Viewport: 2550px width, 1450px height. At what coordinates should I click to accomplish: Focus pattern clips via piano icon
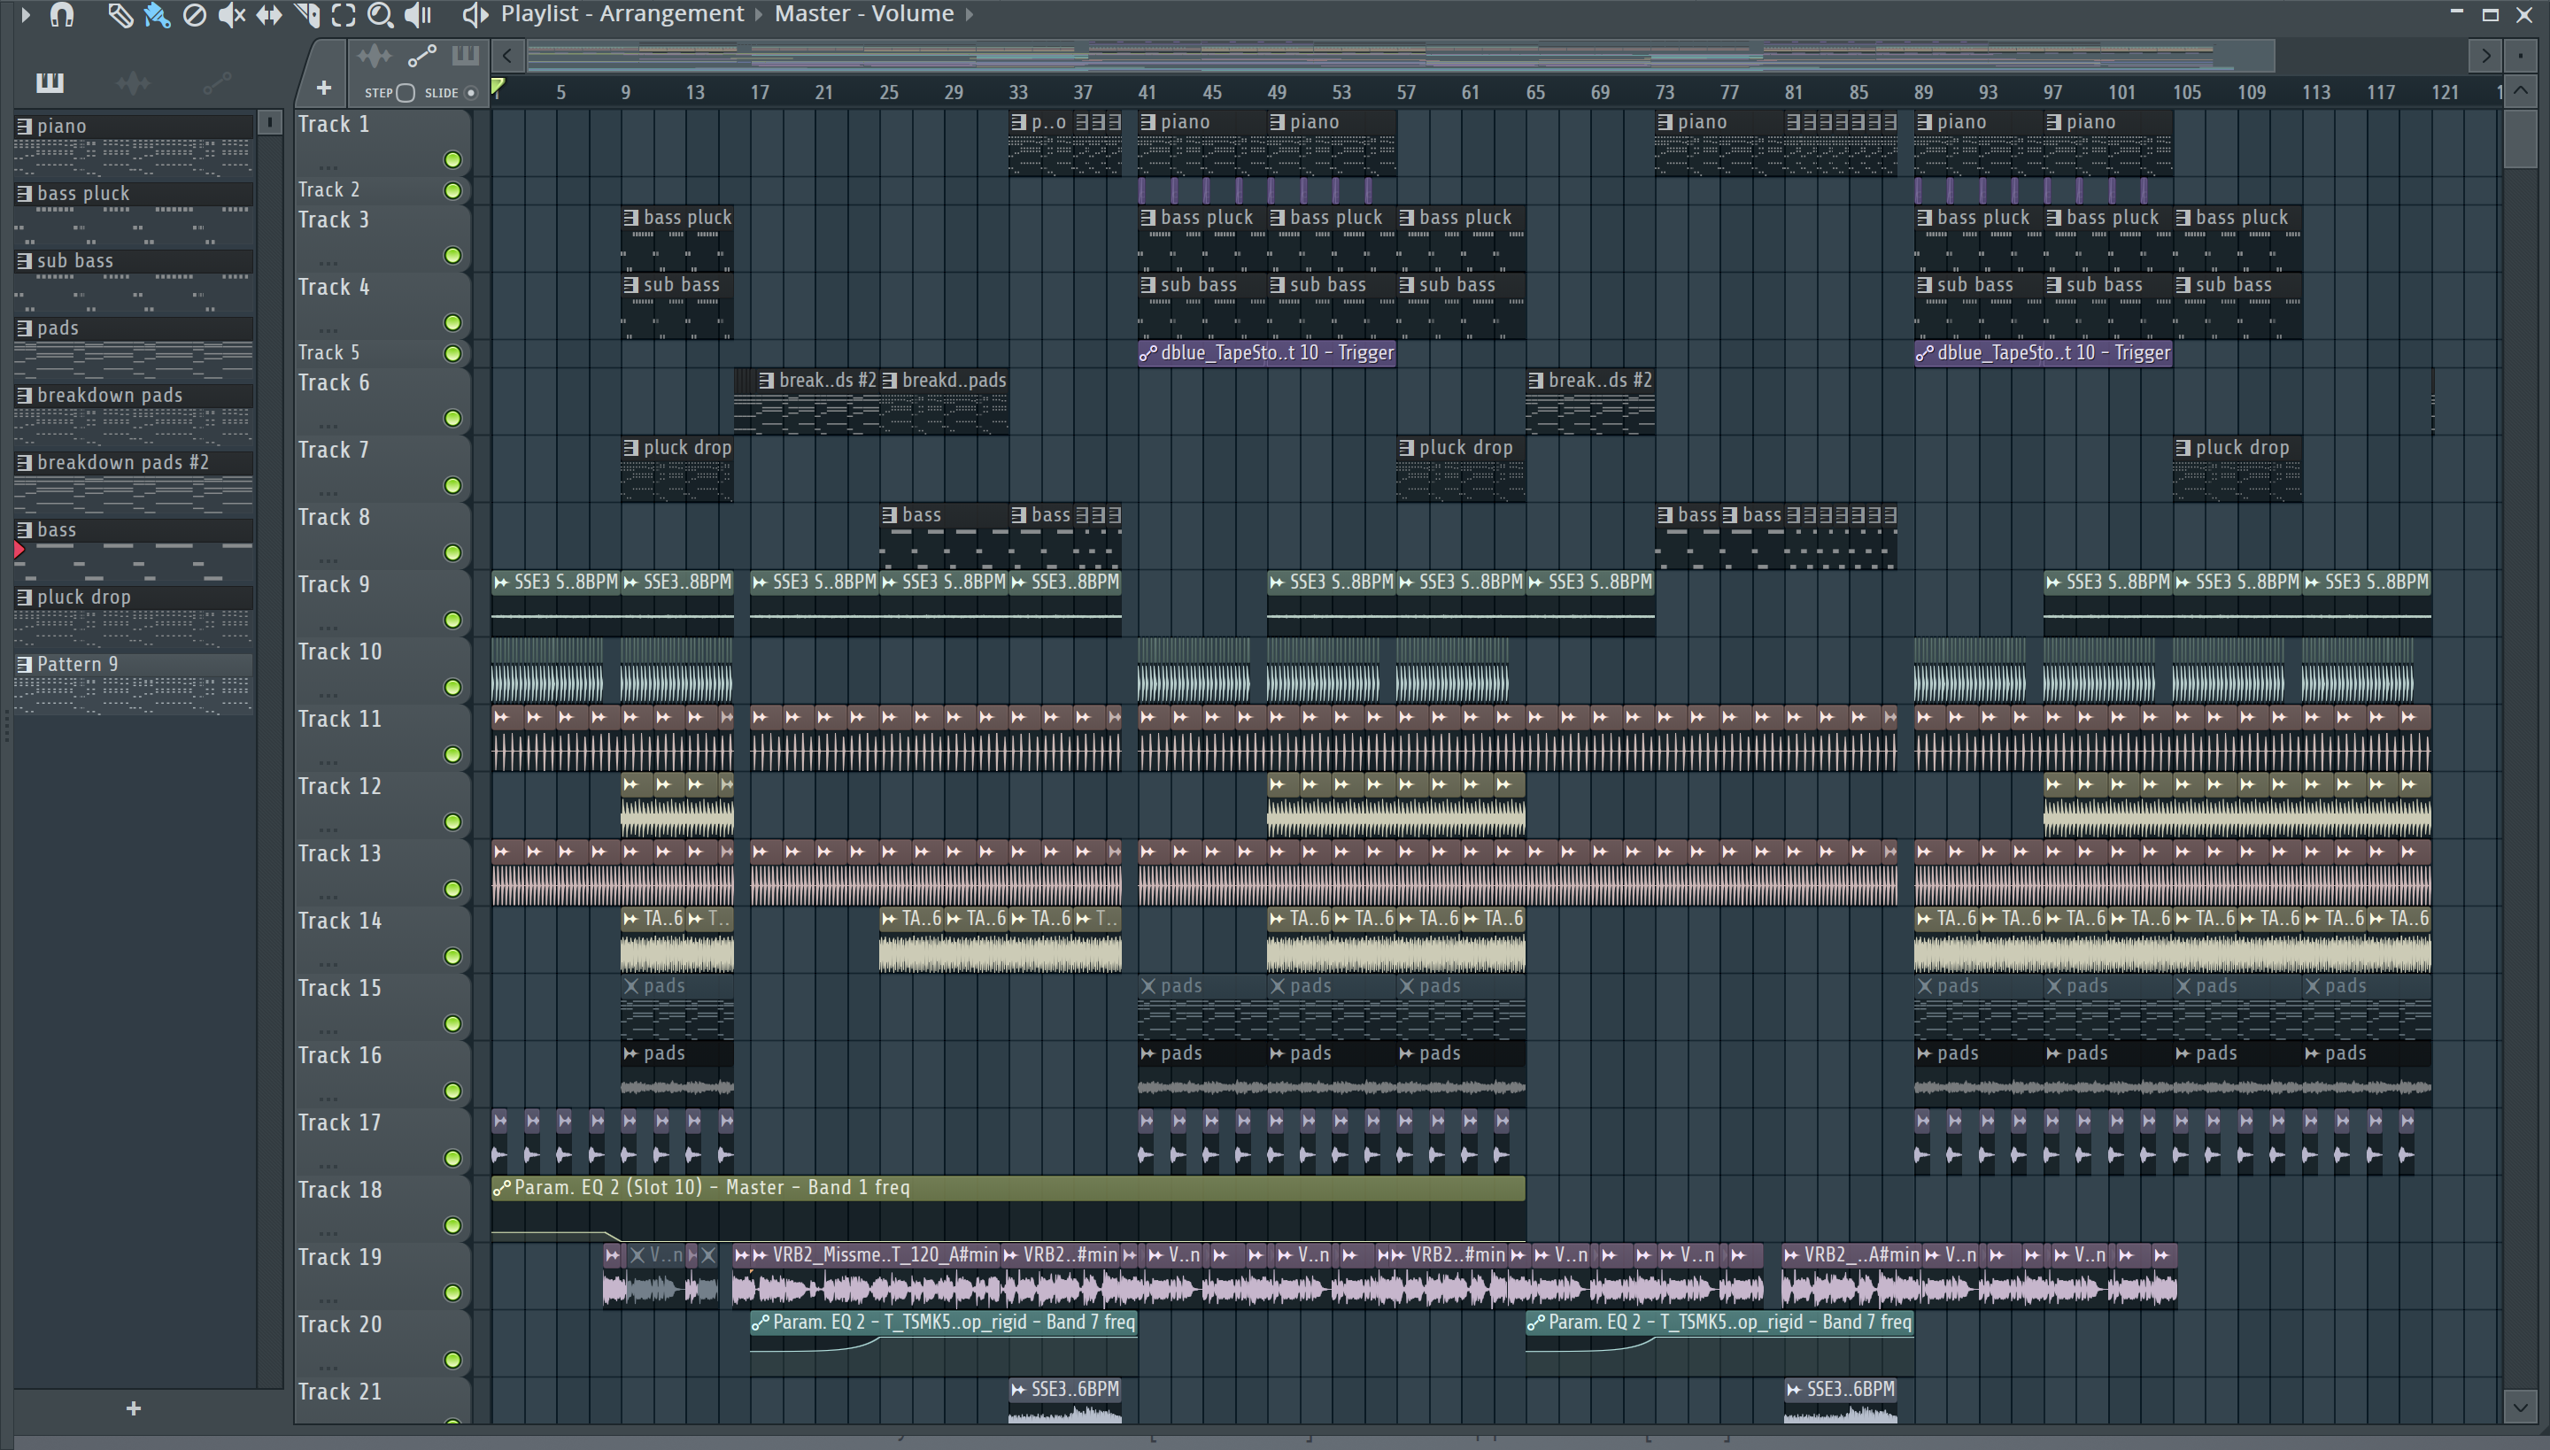click(465, 56)
